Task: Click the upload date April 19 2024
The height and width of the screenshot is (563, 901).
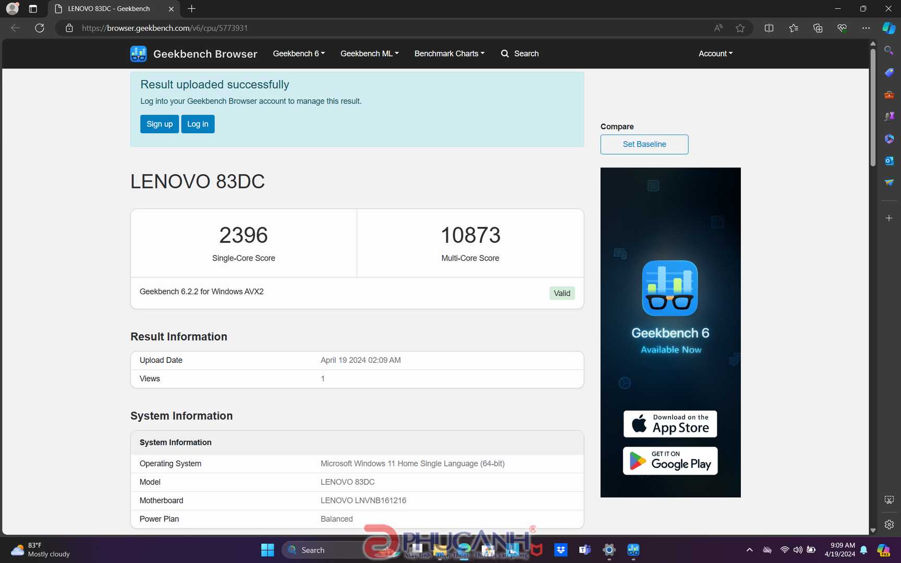Action: [361, 360]
